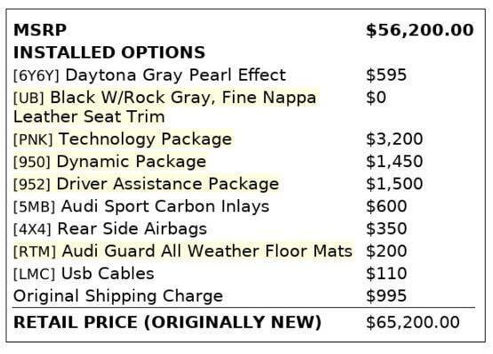Screen dimensions: 493x354
Task: Select the $56,200.00 MSRP amount
Action: [420, 30]
